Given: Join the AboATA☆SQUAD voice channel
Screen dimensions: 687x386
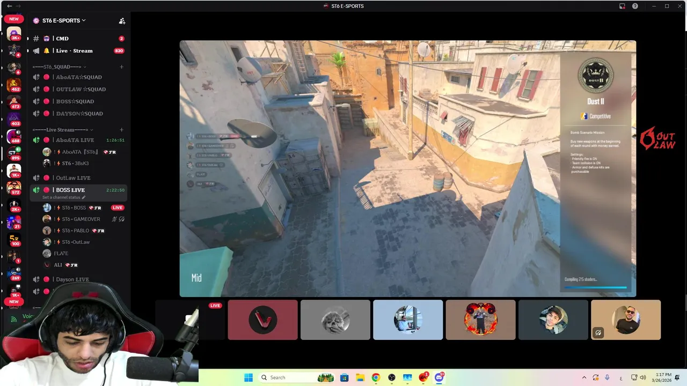Looking at the screenshot, I should (79, 77).
